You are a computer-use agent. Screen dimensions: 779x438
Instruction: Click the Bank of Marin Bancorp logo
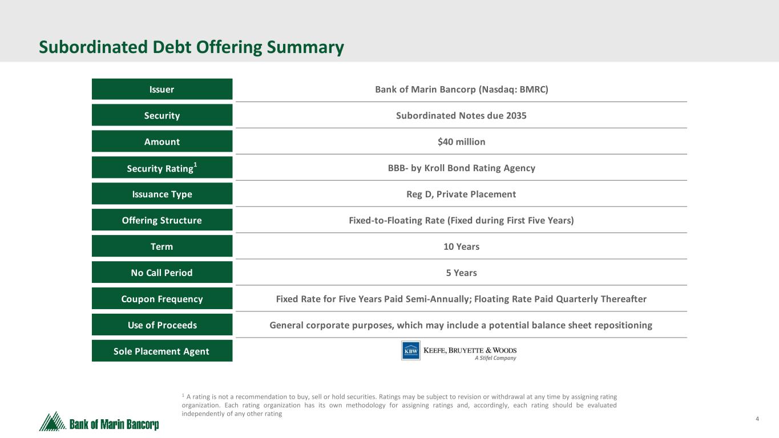[99, 423]
